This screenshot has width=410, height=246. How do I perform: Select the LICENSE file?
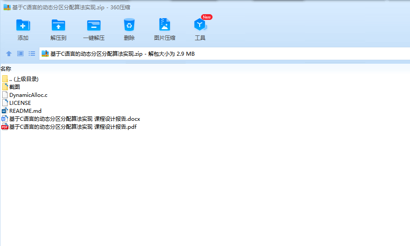pos(16,103)
